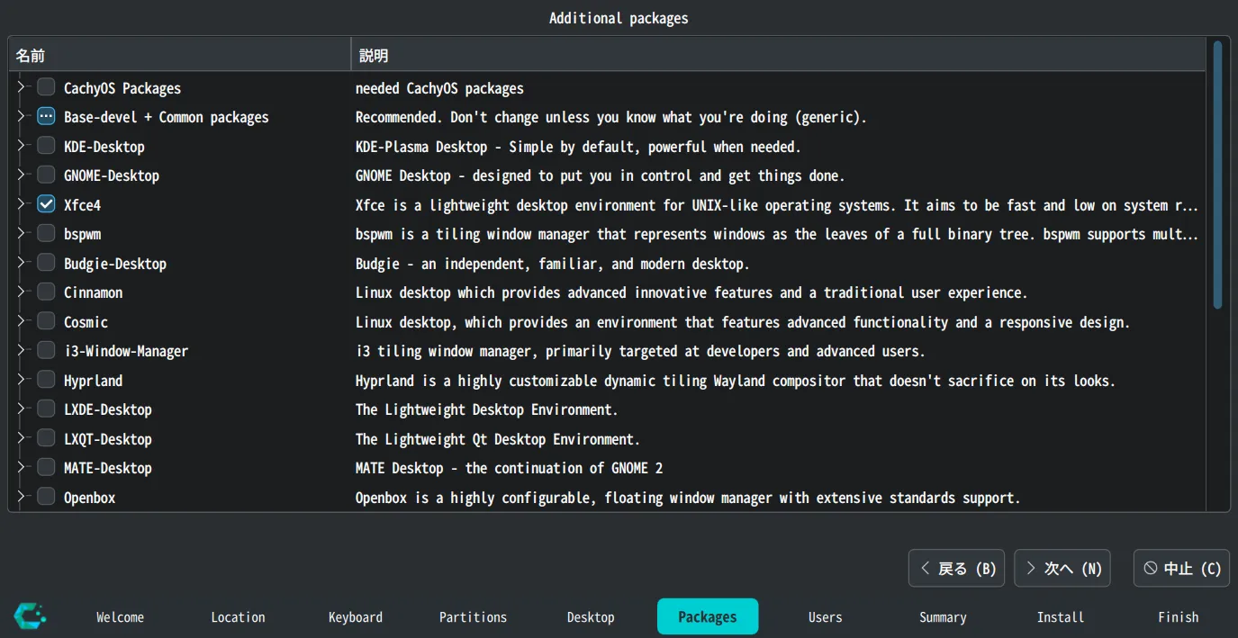Expand the LXDE-Desktop group
1238x638 pixels.
(22, 409)
